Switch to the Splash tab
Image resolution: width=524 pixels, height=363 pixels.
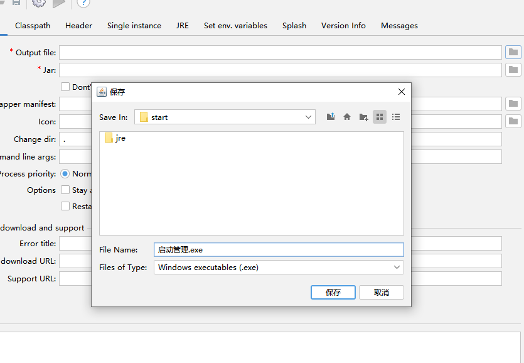click(294, 26)
